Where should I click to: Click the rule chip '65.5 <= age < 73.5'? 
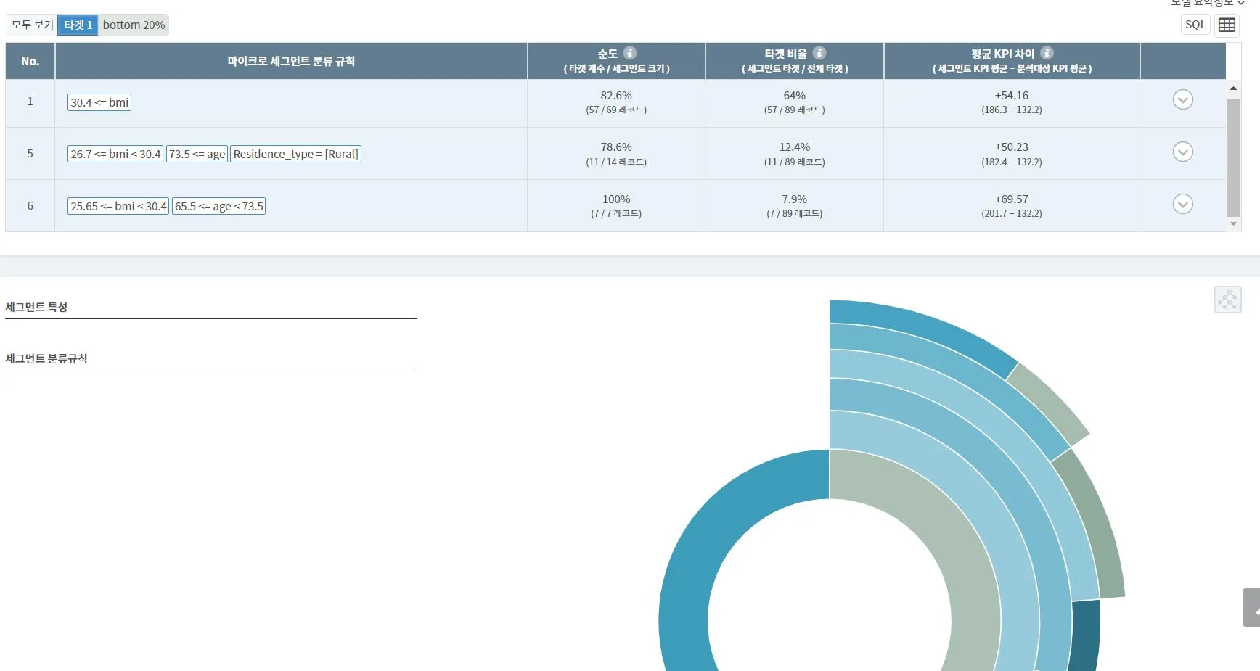tap(218, 206)
